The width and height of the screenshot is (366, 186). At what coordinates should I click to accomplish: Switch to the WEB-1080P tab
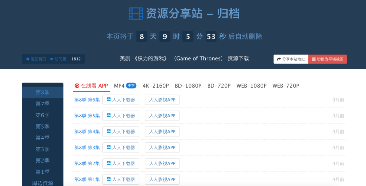(x=251, y=86)
